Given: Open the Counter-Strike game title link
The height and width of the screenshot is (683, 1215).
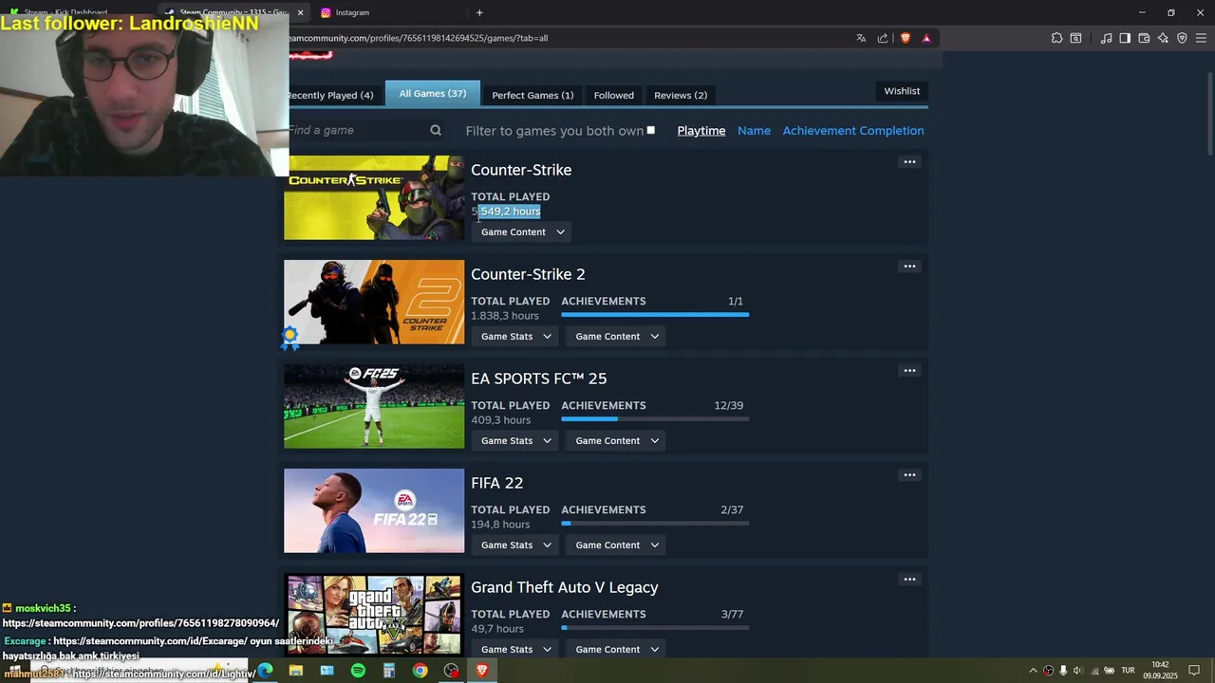Looking at the screenshot, I should (521, 170).
